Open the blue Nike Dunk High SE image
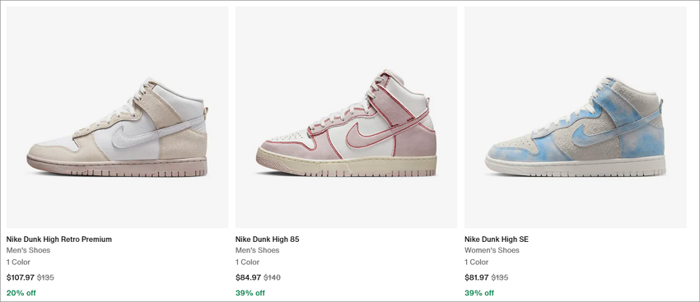 pos(576,117)
